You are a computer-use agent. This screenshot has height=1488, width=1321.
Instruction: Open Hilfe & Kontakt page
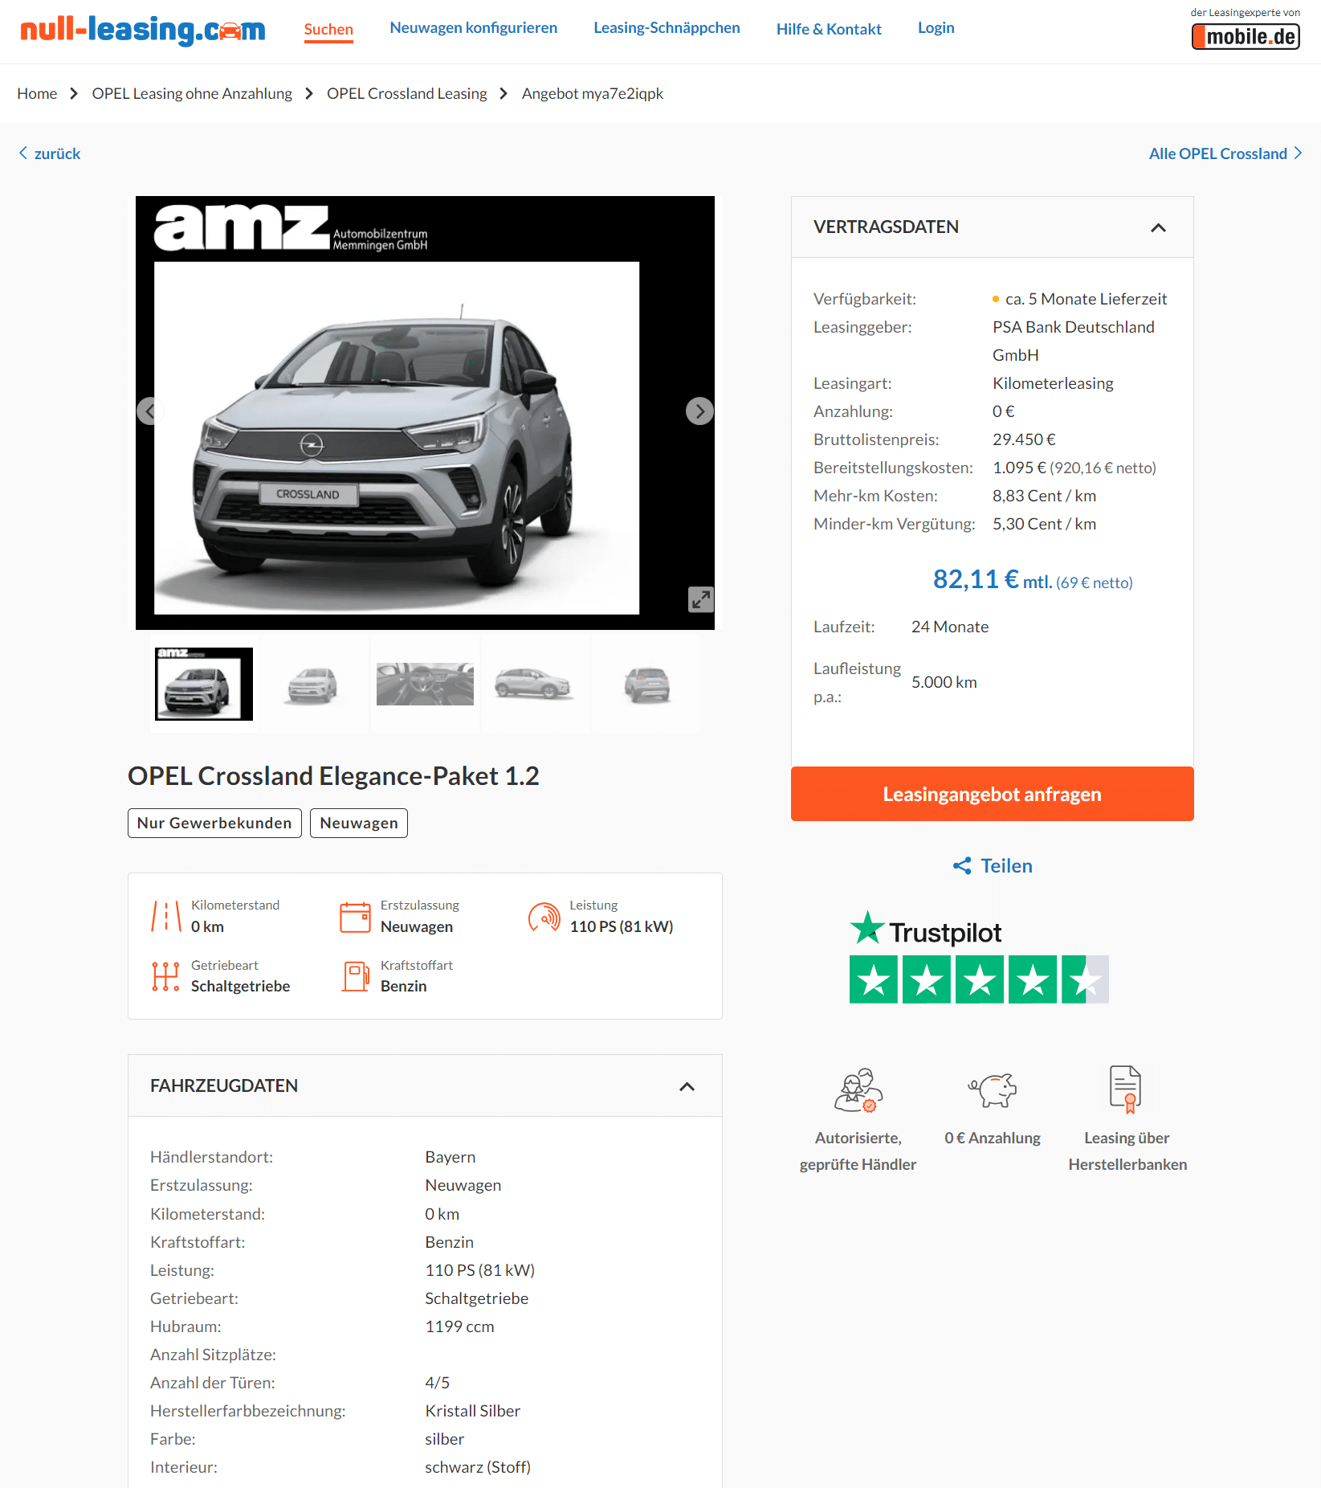click(829, 30)
